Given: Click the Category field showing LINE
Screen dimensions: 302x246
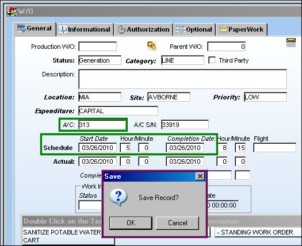Looking at the screenshot, I should (182, 60).
